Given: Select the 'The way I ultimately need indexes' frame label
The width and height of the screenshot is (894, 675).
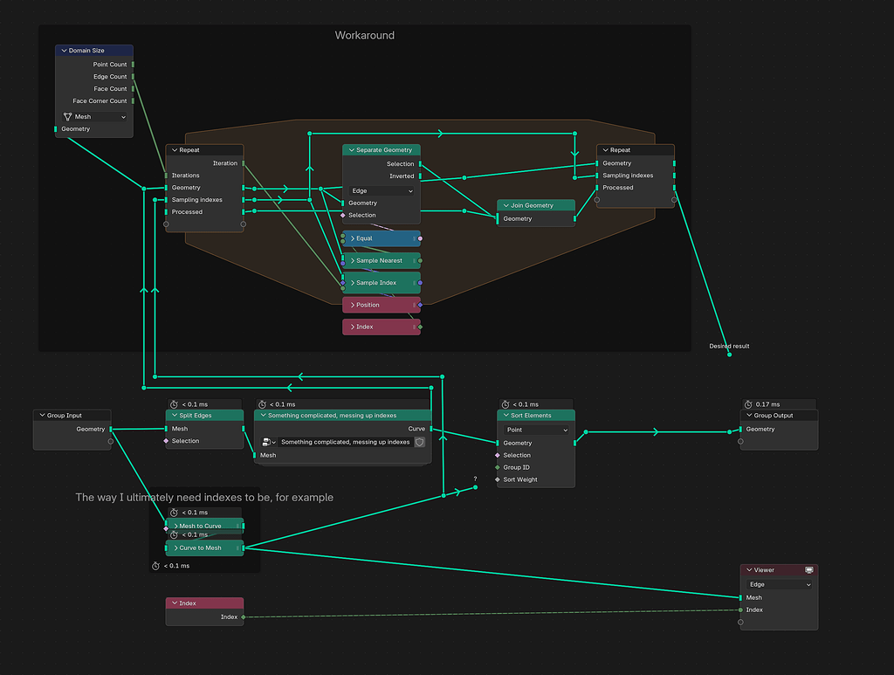Looking at the screenshot, I should (204, 497).
